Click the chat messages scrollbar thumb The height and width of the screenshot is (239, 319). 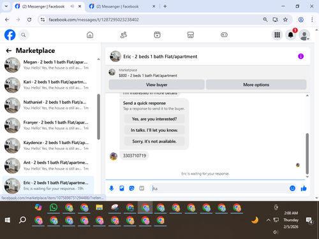(307, 154)
